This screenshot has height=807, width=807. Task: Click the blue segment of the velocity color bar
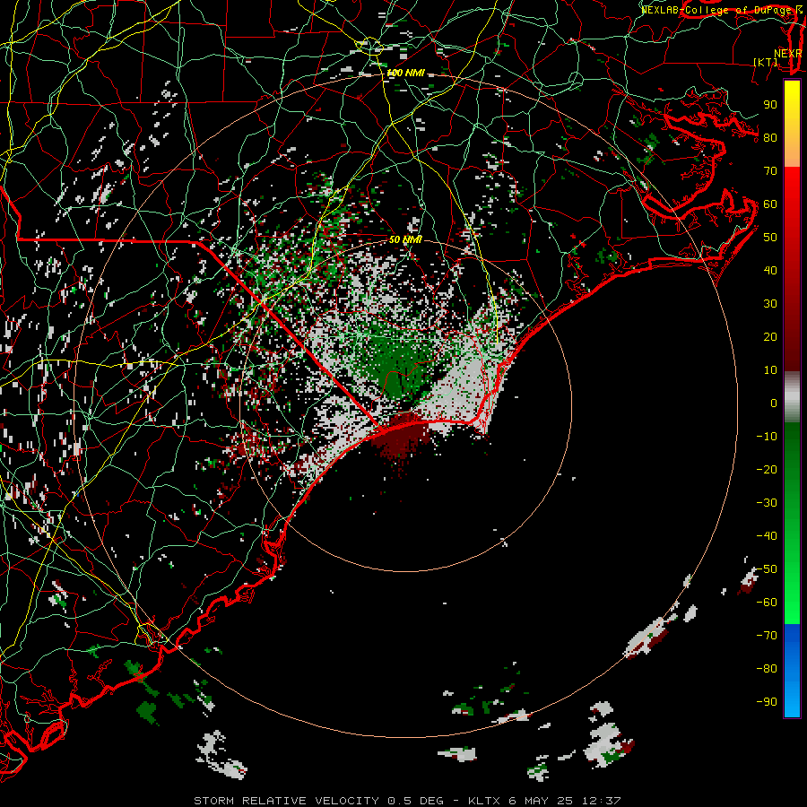792,671
